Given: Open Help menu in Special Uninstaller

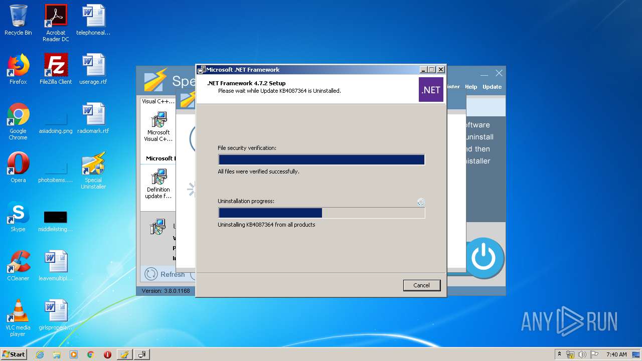Looking at the screenshot, I should click(x=471, y=87).
